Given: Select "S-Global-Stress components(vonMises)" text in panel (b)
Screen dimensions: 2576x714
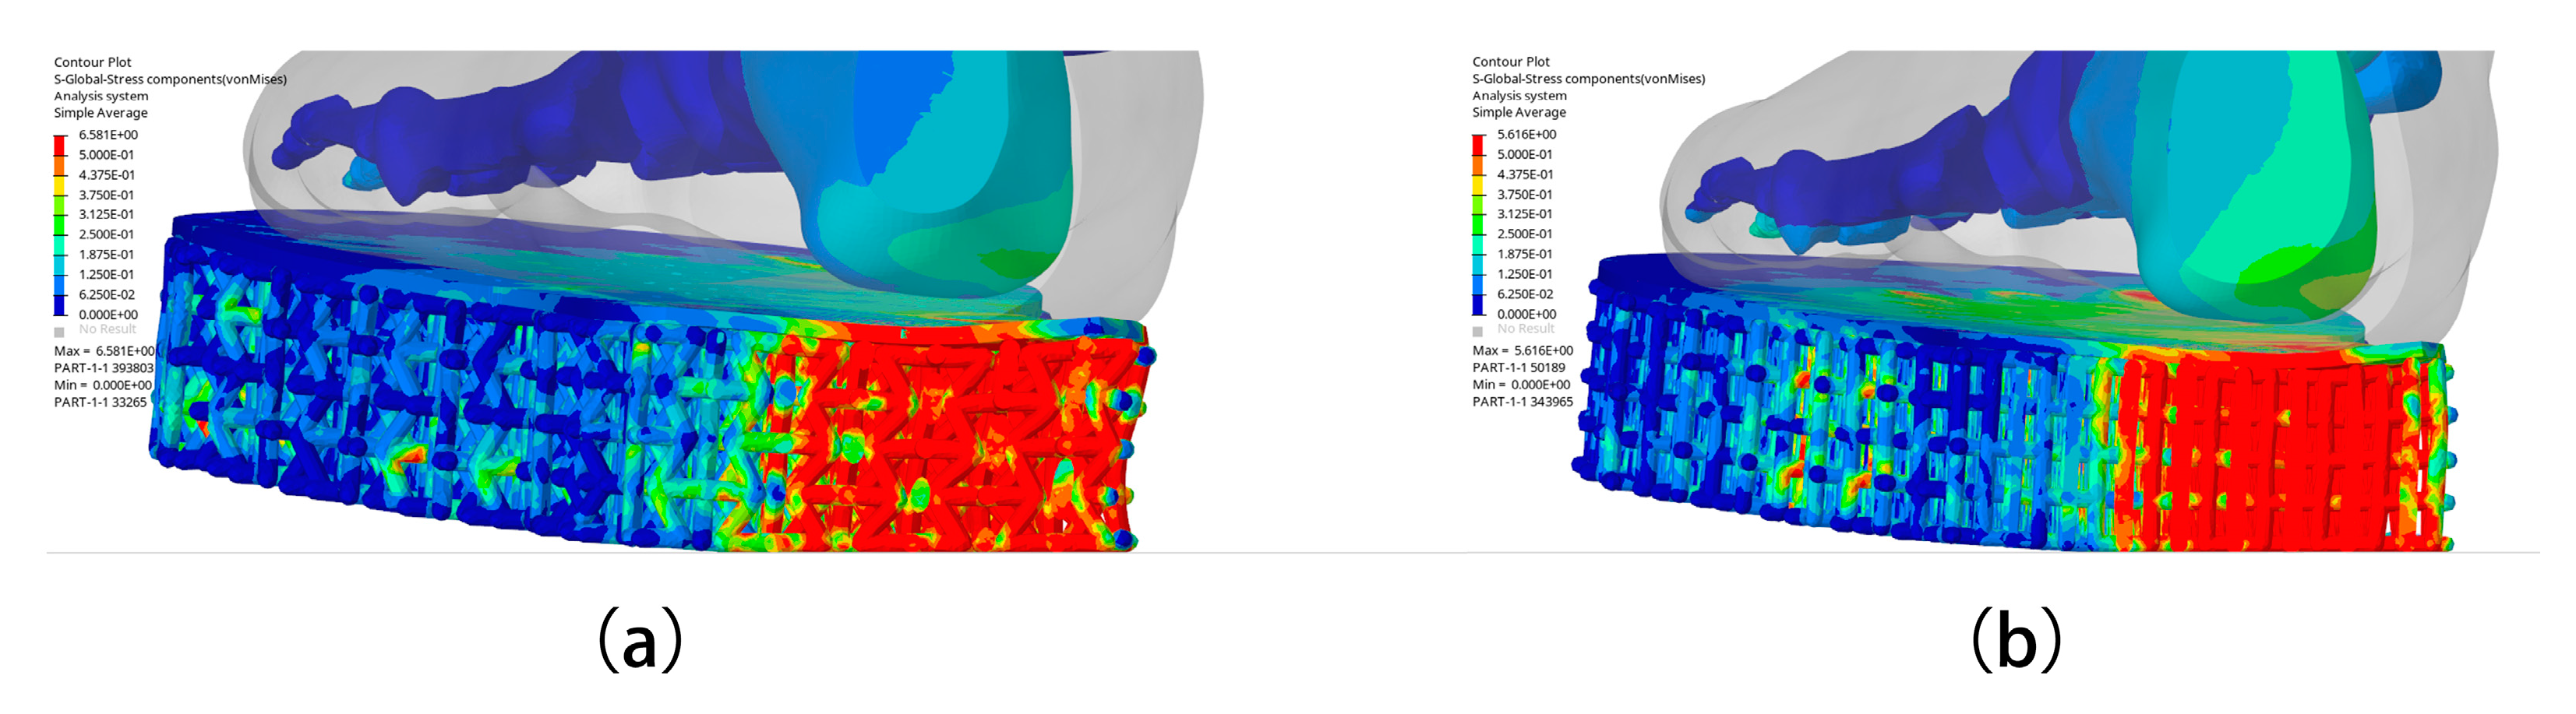Looking at the screenshot, I should (x=1588, y=79).
